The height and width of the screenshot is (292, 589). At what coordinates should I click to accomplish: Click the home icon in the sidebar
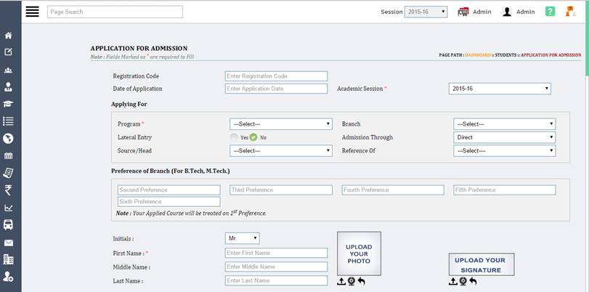point(9,36)
